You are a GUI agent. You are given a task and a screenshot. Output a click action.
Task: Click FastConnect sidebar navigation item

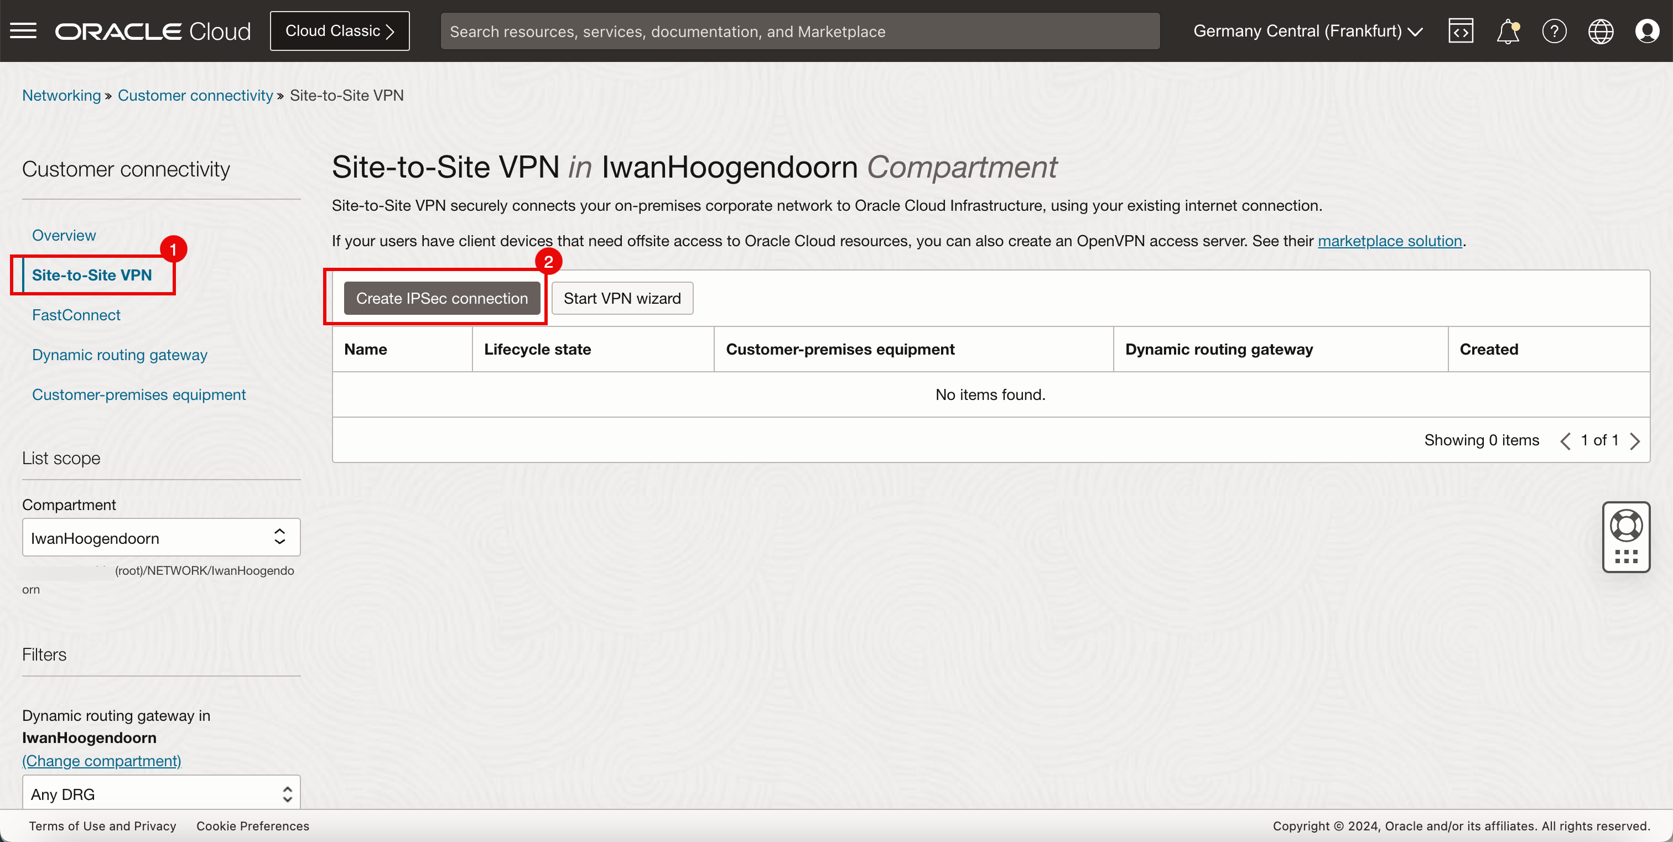click(x=76, y=314)
